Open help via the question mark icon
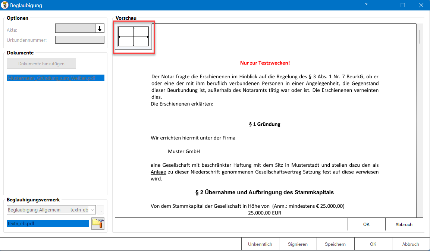This screenshot has width=430, height=251. coord(366,5)
